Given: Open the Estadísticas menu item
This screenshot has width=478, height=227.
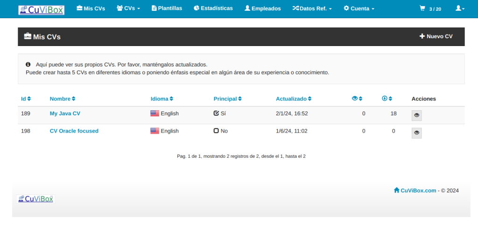Looking at the screenshot, I should tap(213, 8).
